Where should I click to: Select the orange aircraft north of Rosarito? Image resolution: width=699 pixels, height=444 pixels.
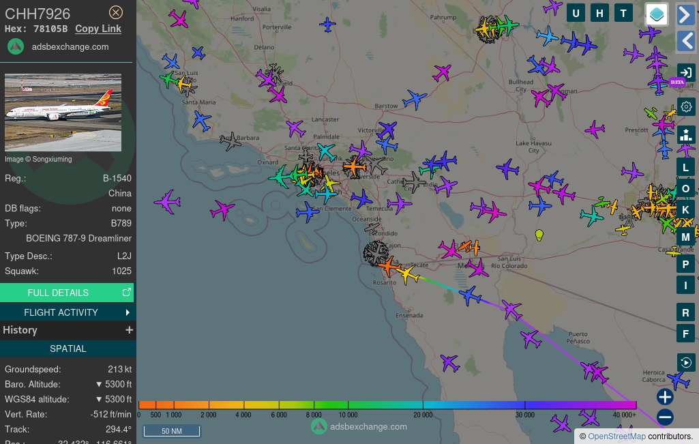pos(389,265)
